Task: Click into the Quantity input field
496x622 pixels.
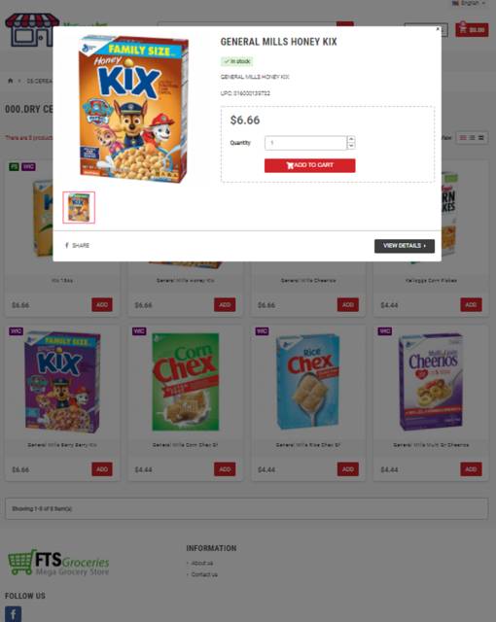Action: (x=305, y=143)
